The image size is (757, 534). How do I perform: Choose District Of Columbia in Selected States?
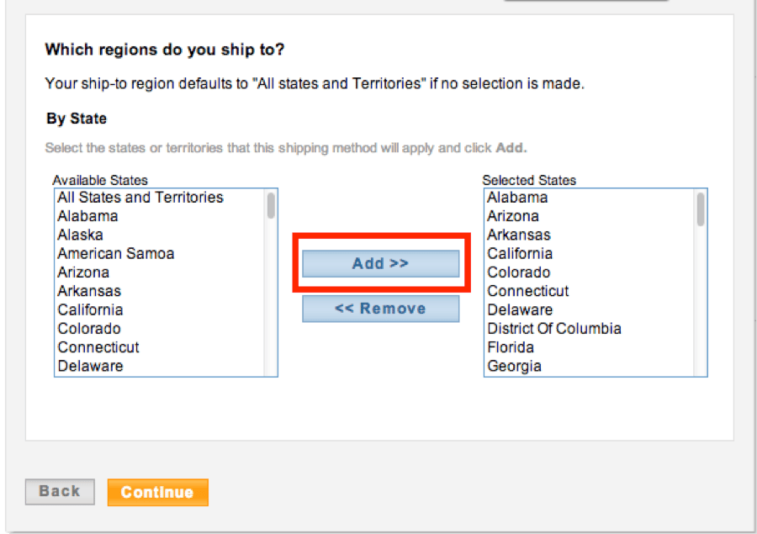[x=554, y=329]
